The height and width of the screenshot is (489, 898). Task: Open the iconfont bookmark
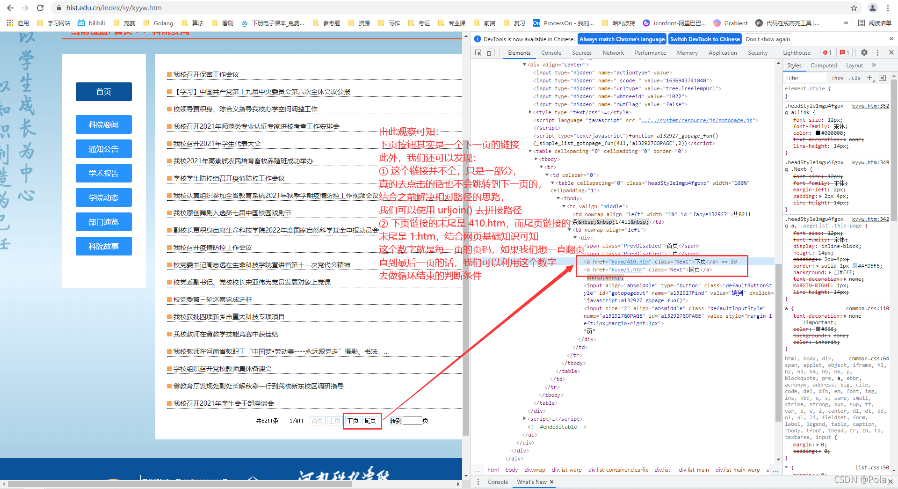[x=674, y=23]
